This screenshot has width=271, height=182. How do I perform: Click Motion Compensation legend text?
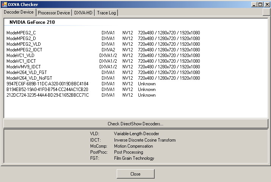(133, 146)
